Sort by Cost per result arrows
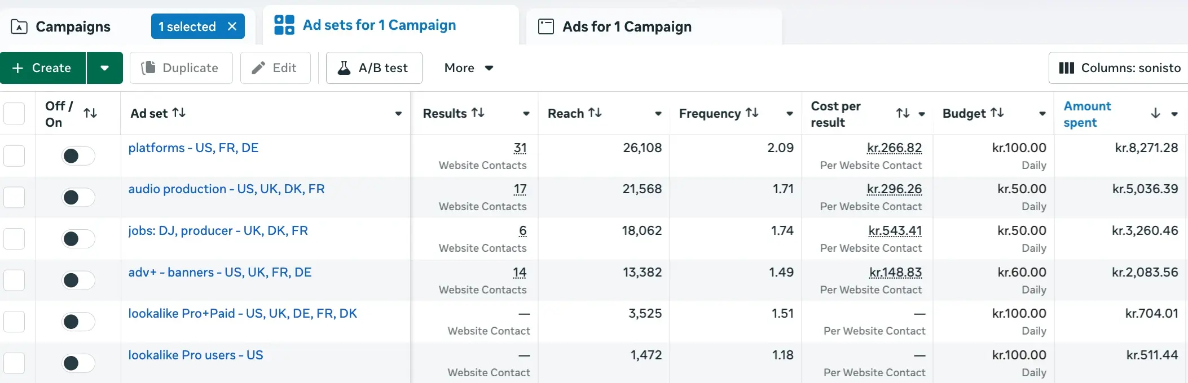1188x383 pixels. click(903, 113)
